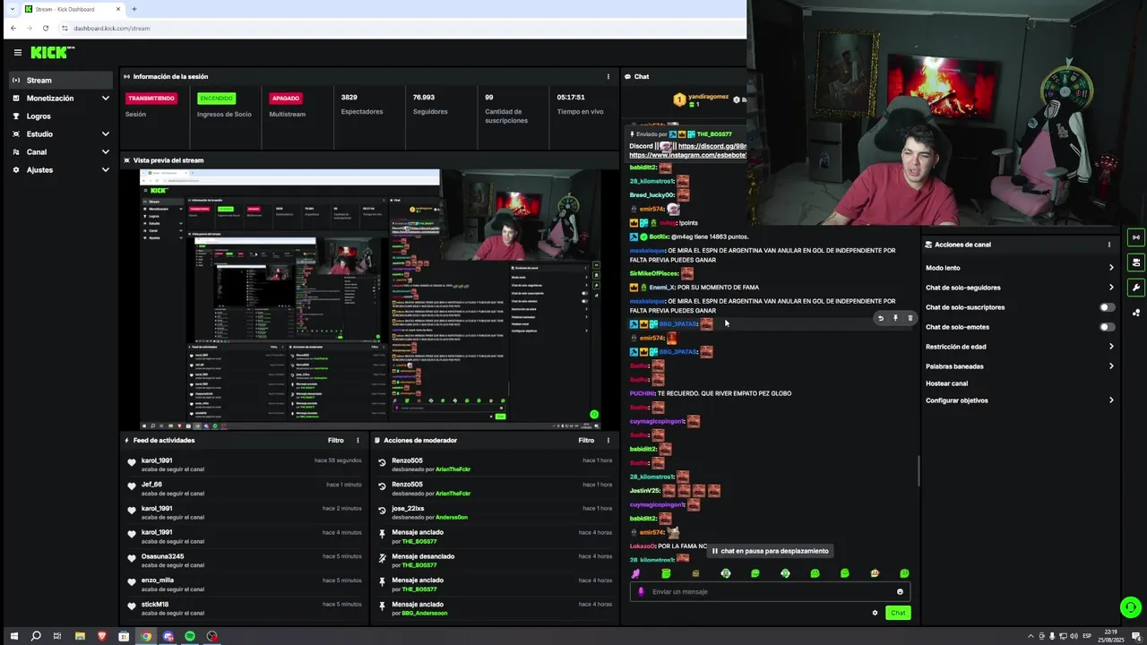Resume chat via 'chat en pausa' button
The image size is (1147, 645).
click(770, 551)
